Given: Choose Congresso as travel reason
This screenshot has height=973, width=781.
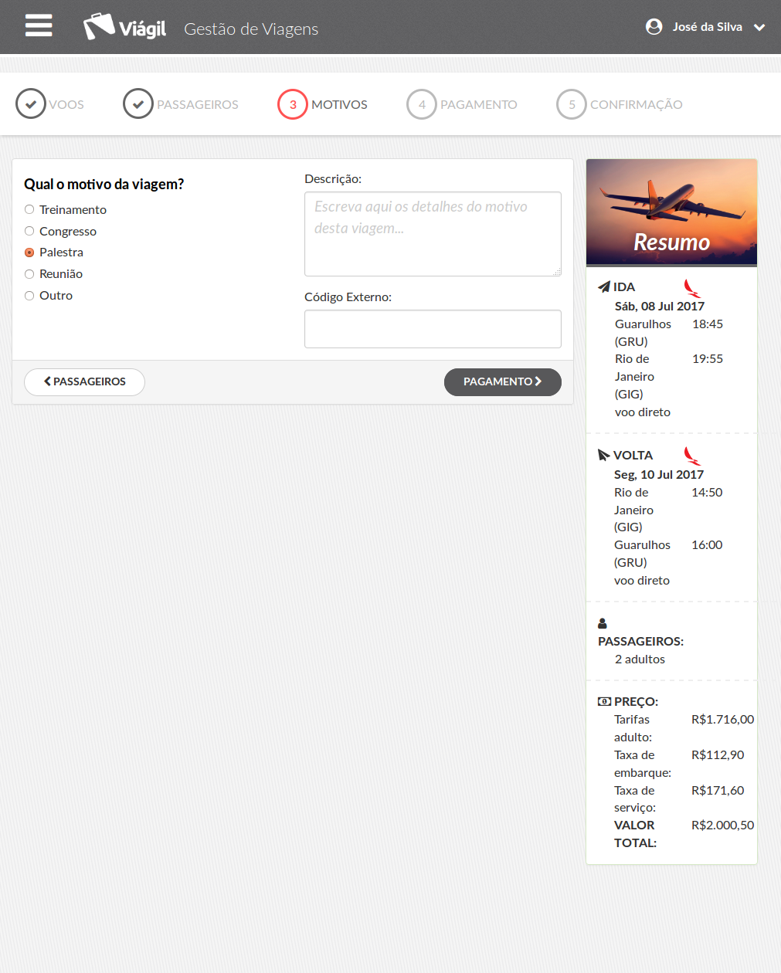Looking at the screenshot, I should 29,231.
